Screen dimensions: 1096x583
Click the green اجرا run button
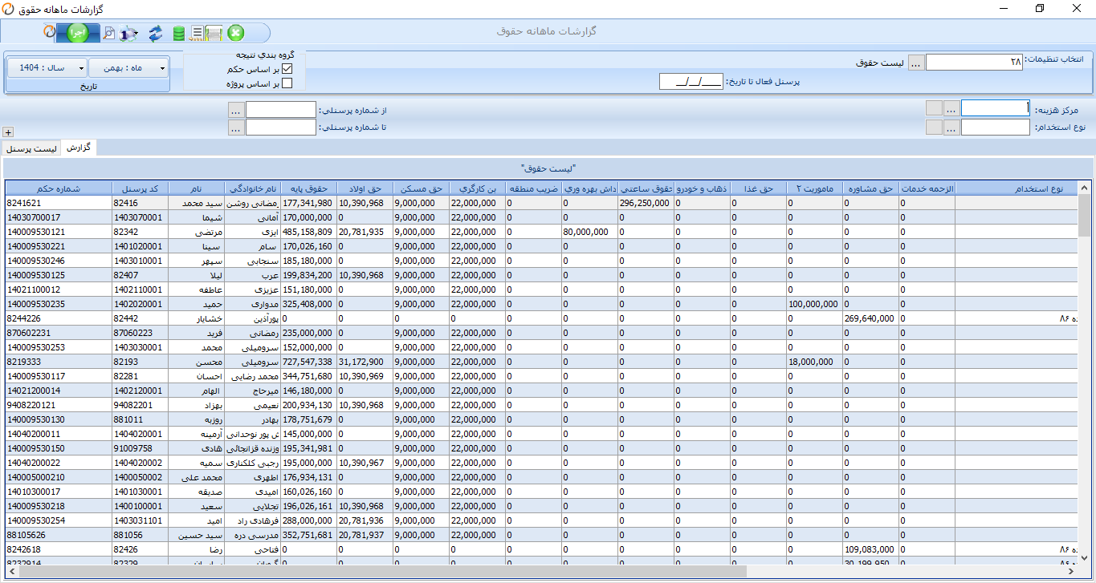78,33
